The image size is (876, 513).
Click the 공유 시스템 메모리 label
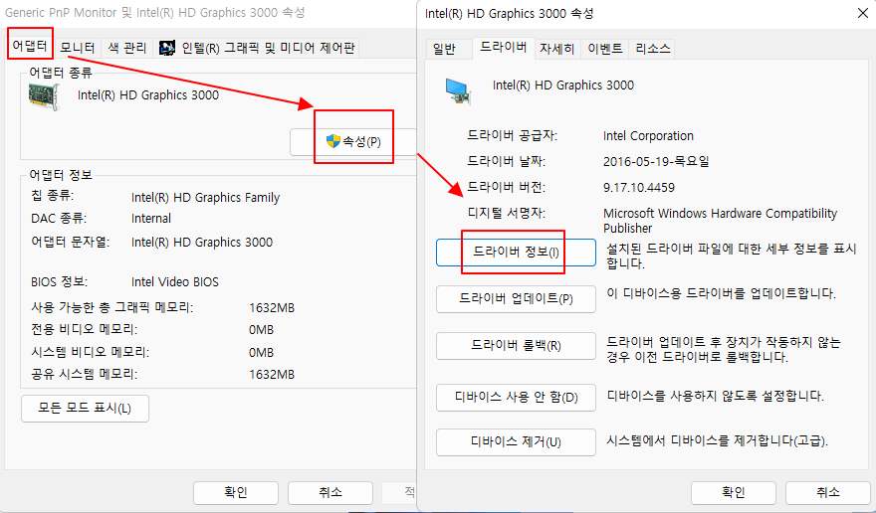(84, 375)
